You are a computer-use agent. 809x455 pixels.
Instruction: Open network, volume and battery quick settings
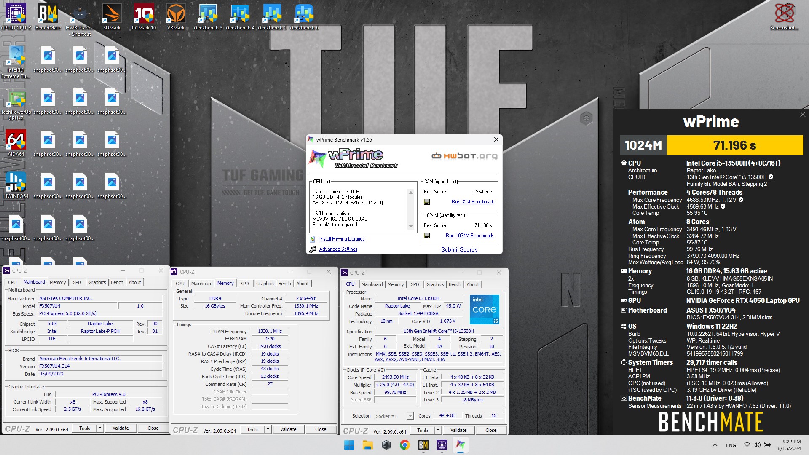(757, 445)
